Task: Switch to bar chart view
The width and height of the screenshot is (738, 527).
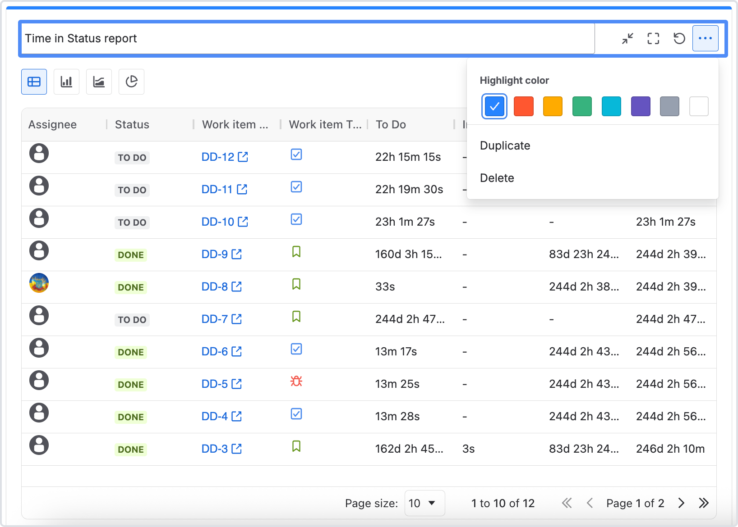Action: [66, 82]
